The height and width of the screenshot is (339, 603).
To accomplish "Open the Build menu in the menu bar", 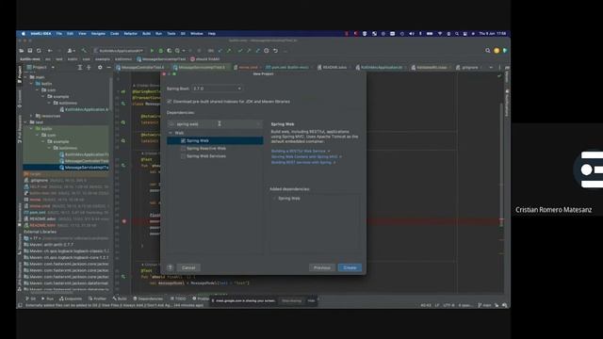I will pyautogui.click(x=147, y=34).
